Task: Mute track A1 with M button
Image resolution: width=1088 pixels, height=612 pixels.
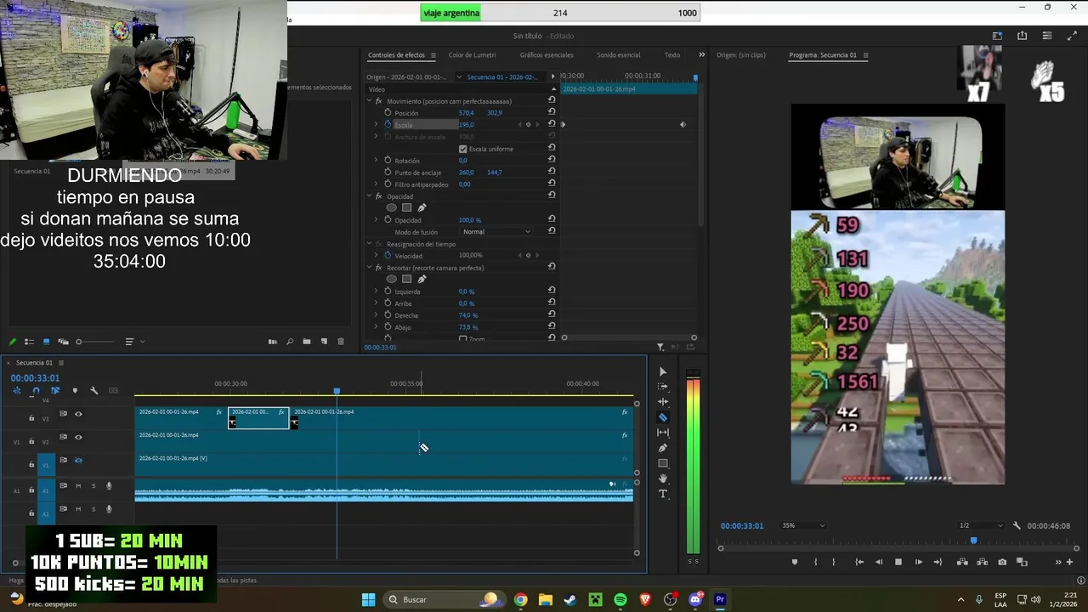Action: [78, 486]
